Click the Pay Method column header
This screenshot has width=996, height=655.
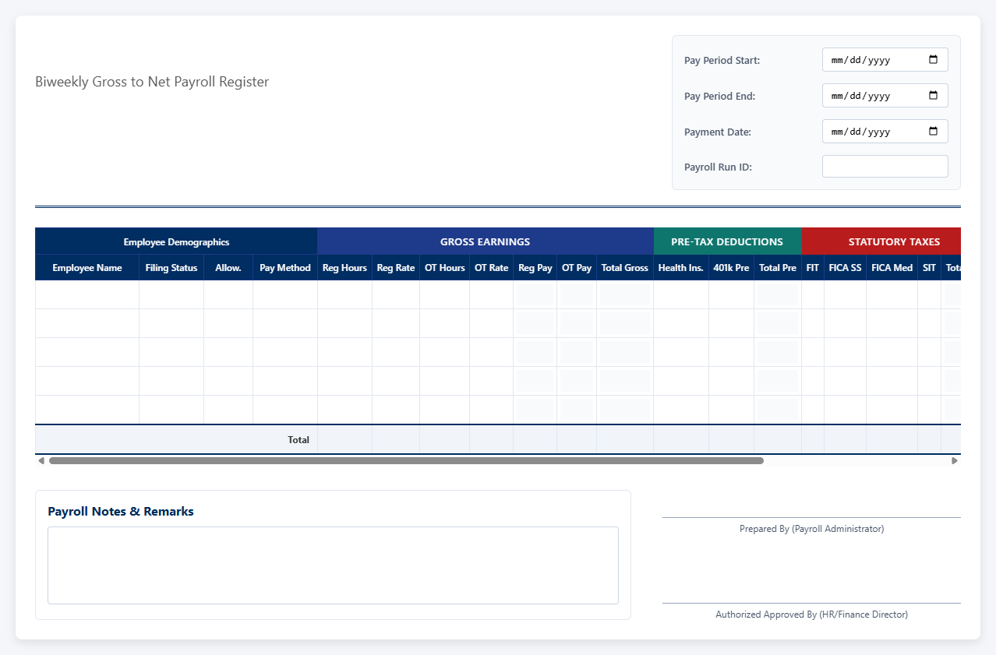pos(285,268)
